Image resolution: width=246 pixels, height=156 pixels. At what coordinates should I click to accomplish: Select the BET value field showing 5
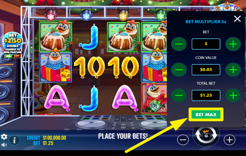[x=206, y=44]
